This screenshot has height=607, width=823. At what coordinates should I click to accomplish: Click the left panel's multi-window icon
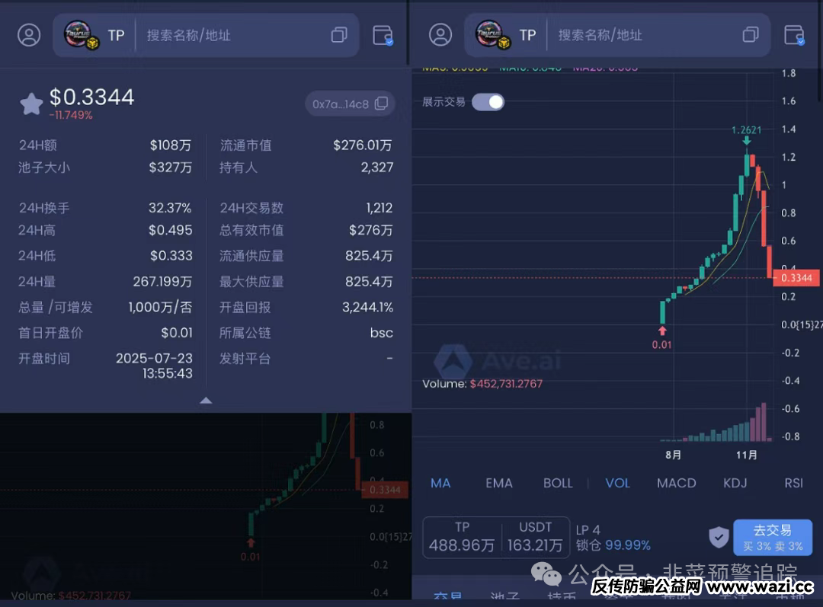pyautogui.click(x=339, y=35)
